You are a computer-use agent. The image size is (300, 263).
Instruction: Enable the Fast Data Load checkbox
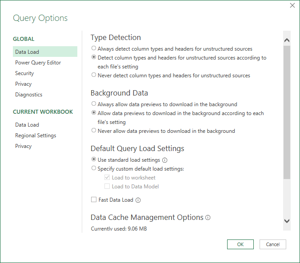point(94,199)
